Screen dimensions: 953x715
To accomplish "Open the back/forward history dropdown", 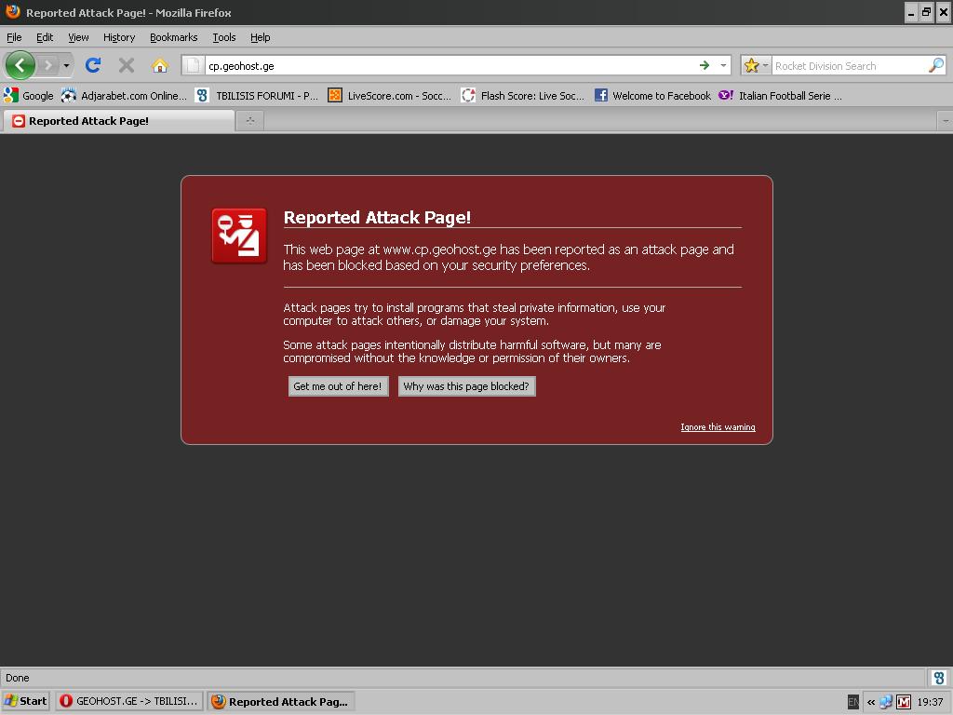I will [66, 65].
